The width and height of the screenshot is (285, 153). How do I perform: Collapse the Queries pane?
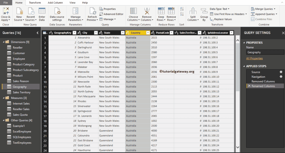coord(38,33)
